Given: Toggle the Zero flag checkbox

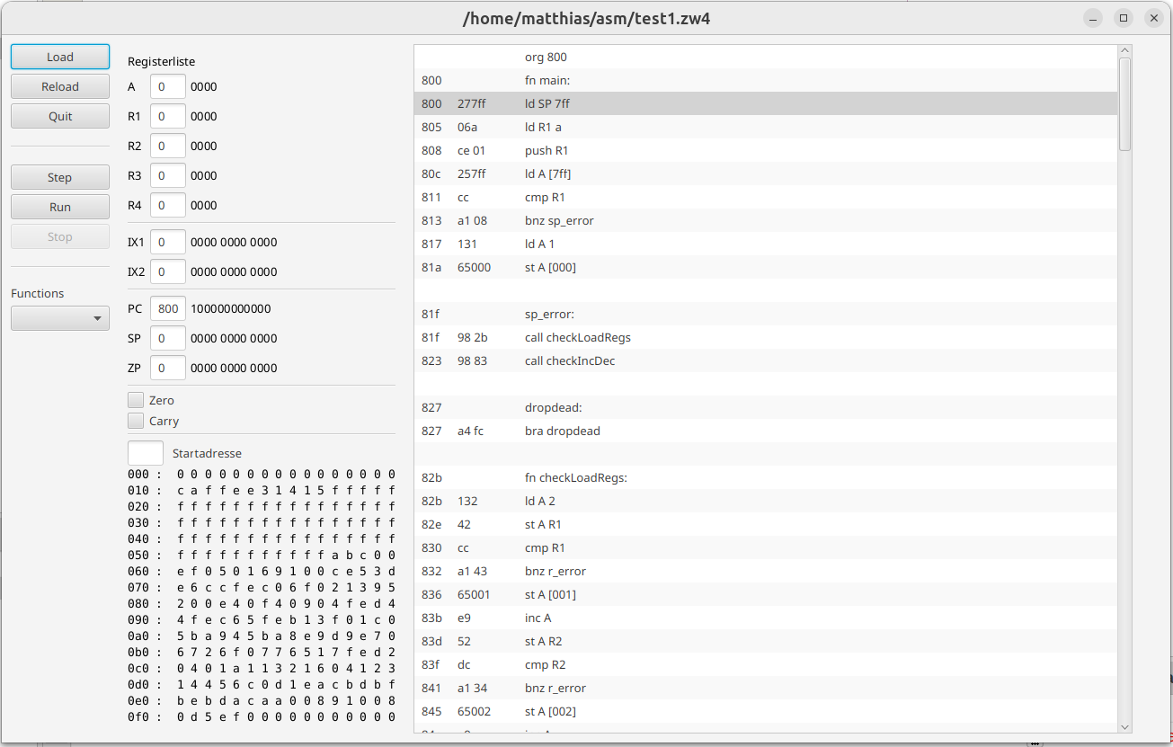Looking at the screenshot, I should 137,400.
